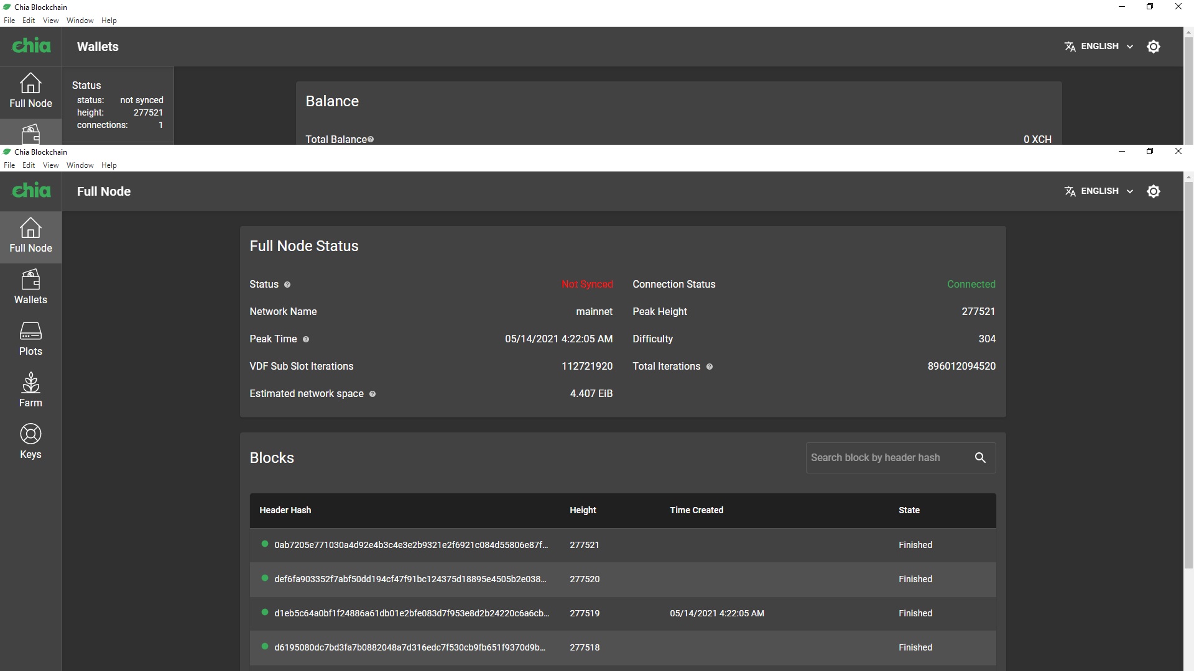
Task: Click Height column header
Action: pos(583,510)
